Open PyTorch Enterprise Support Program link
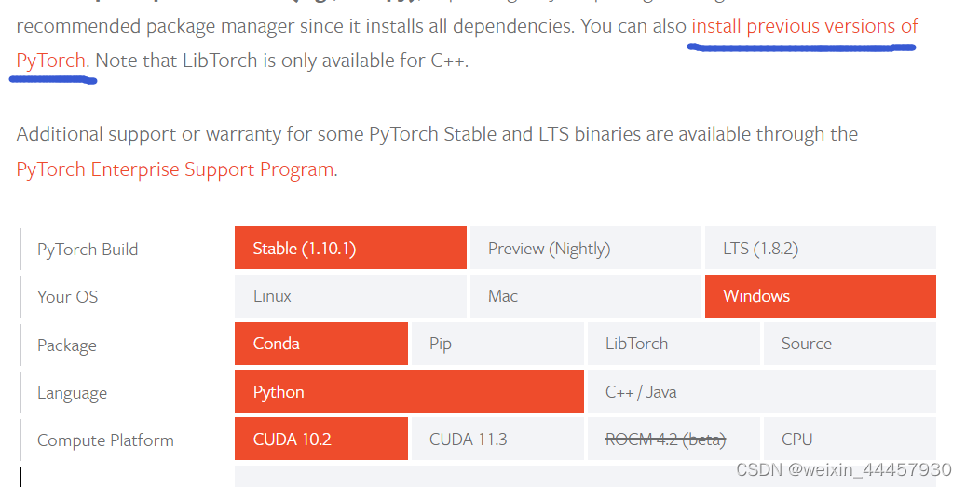 pos(176,169)
